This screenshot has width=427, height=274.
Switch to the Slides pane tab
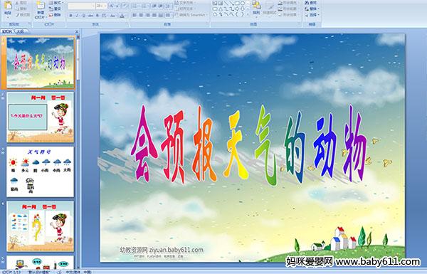point(7,31)
